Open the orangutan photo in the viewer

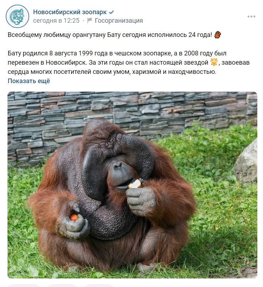pyautogui.click(x=132, y=185)
